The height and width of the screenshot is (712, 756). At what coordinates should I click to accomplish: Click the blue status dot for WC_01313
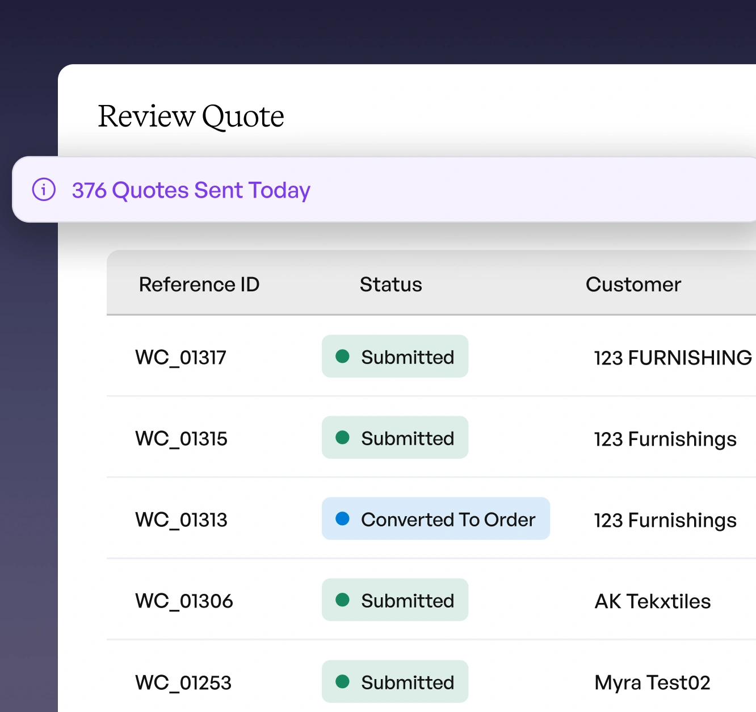coord(342,519)
